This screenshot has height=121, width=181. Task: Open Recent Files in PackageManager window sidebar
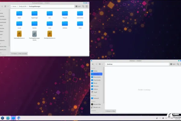(x=3, y=46)
